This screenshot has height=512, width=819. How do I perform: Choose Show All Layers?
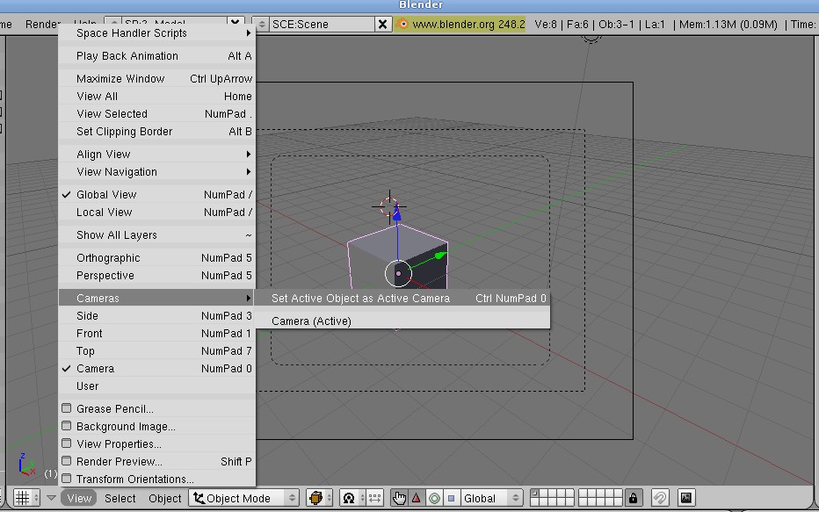(x=156, y=235)
